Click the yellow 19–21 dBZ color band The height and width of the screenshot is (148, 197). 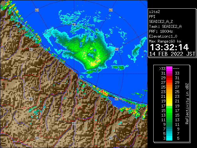click(x=169, y=101)
